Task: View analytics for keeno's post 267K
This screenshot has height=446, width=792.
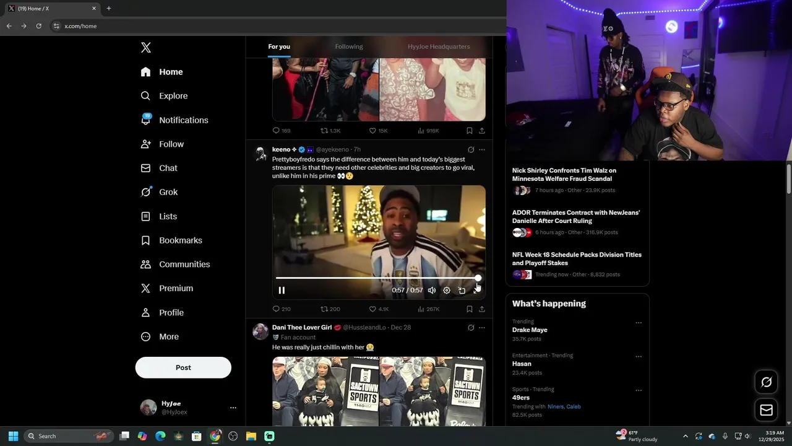Action: point(428,309)
